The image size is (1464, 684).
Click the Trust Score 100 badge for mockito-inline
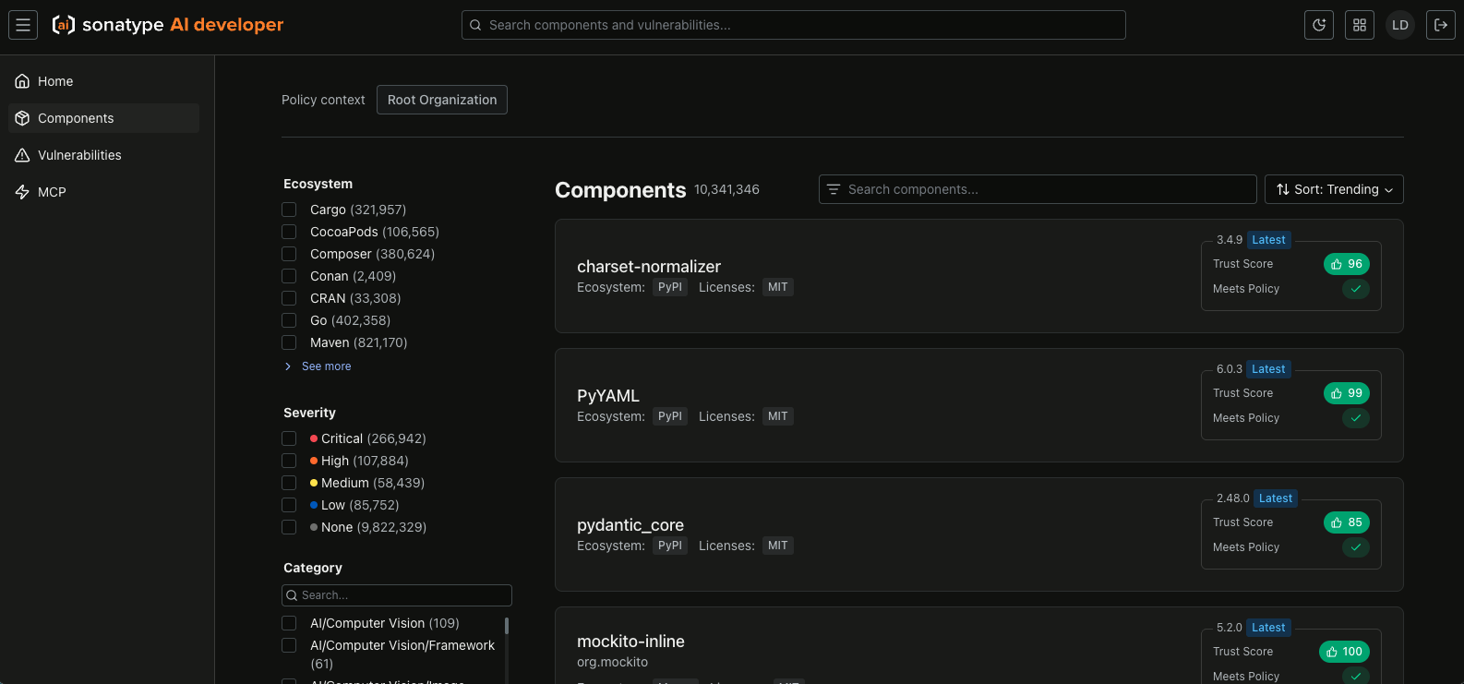(x=1344, y=652)
